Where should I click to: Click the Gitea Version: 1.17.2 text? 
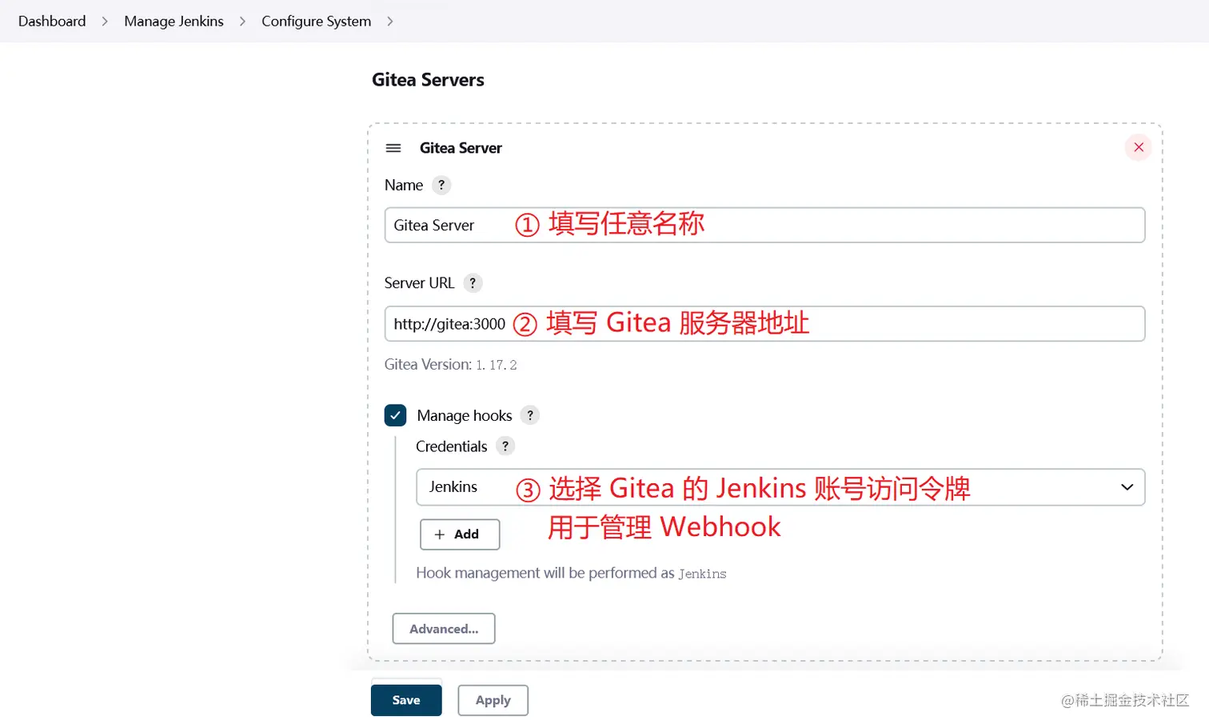click(x=450, y=365)
